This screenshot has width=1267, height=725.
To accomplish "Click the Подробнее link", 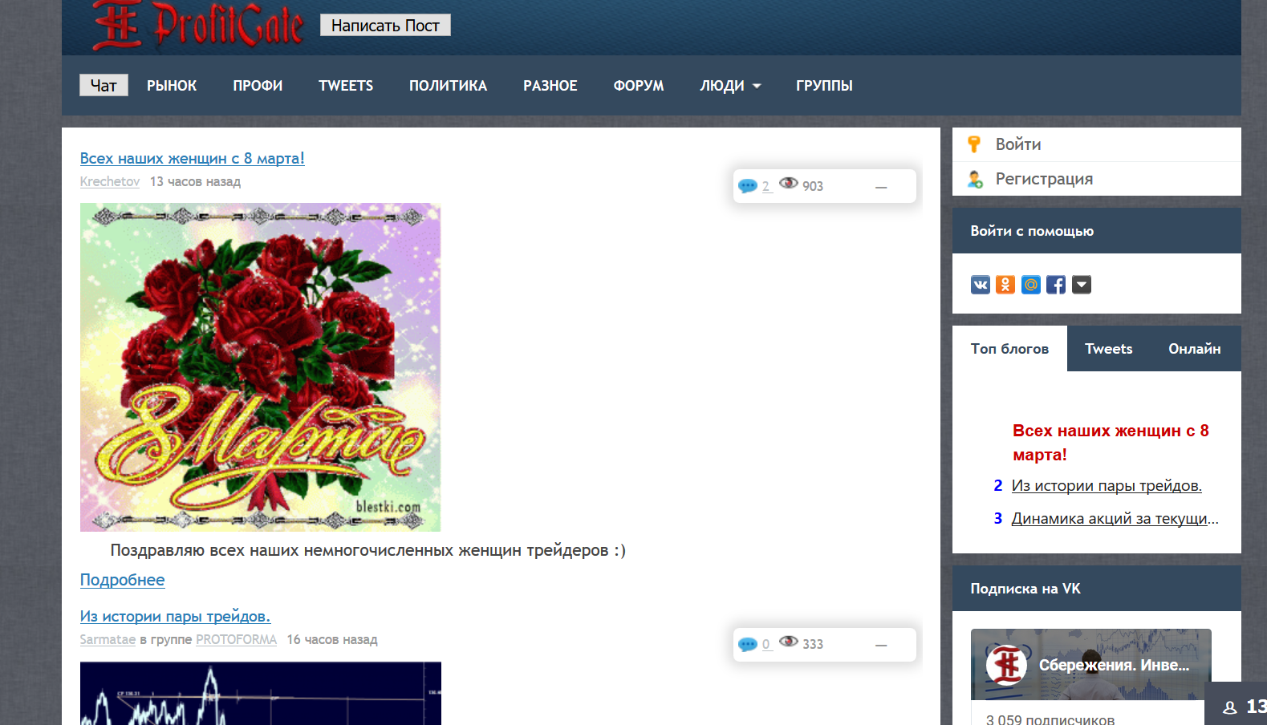I will point(122,580).
